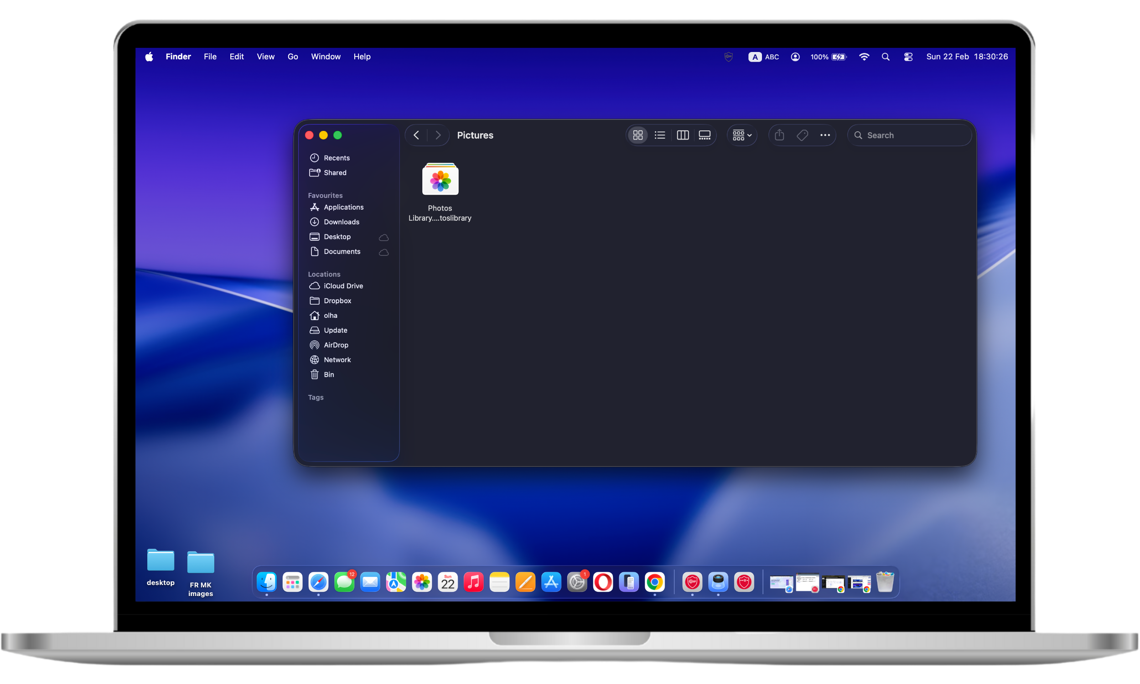Switch to list view in Finder
The height and width of the screenshot is (684, 1140).
[660, 135]
